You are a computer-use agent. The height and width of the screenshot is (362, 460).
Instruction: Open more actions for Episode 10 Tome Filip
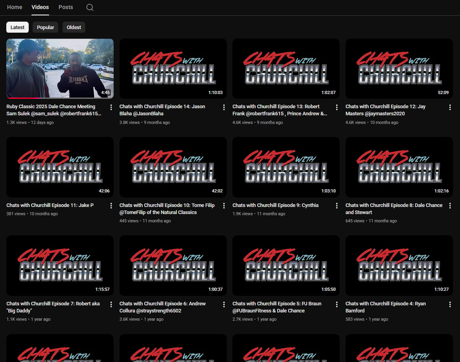pyautogui.click(x=224, y=206)
